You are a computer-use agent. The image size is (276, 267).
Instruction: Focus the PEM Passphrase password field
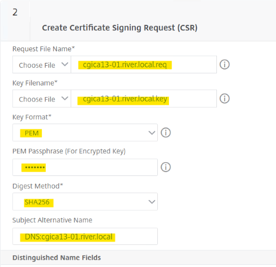[x=85, y=167]
